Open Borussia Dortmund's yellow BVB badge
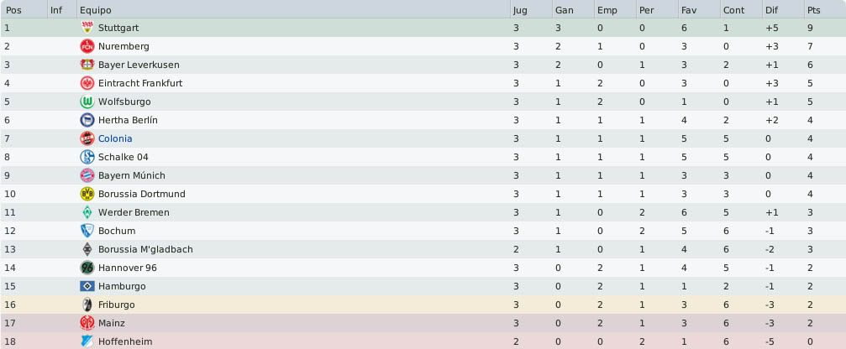This screenshot has height=349, width=846. tap(87, 194)
